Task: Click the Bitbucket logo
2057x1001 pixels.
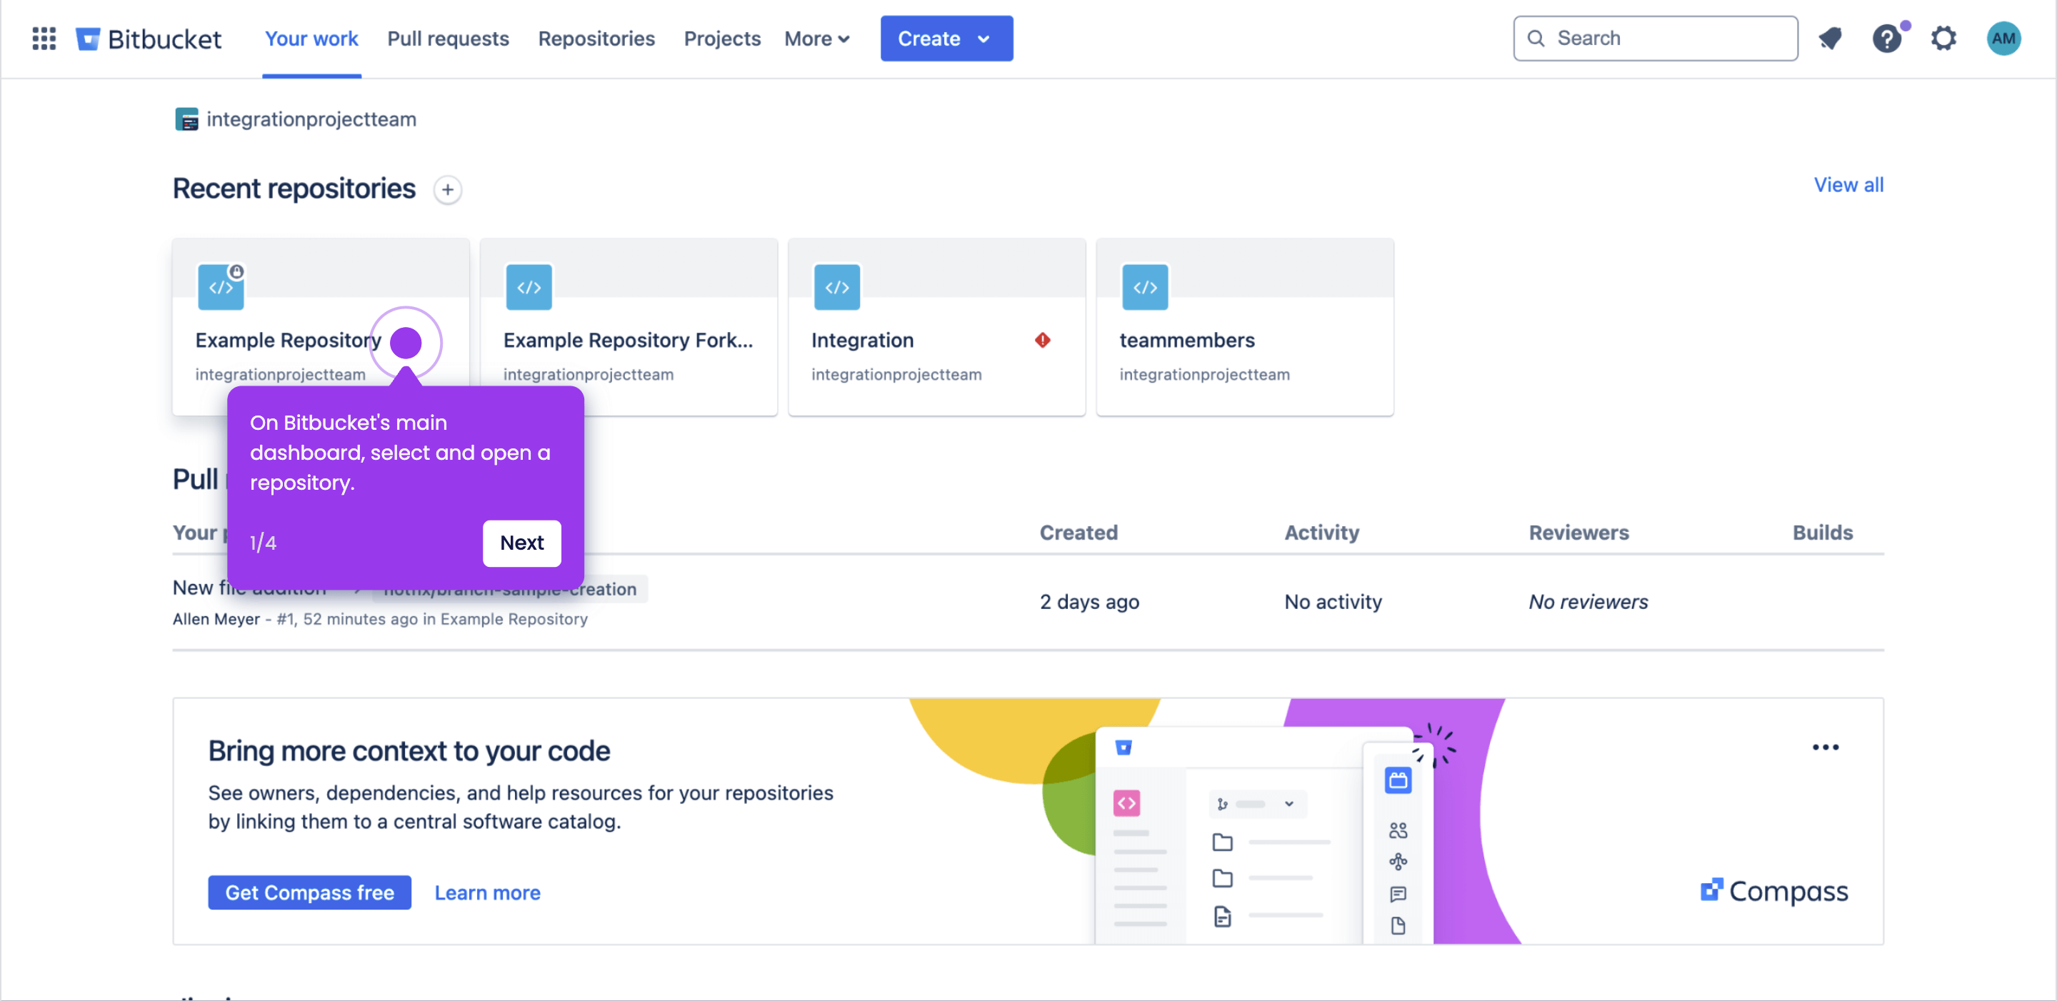Action: [x=148, y=39]
